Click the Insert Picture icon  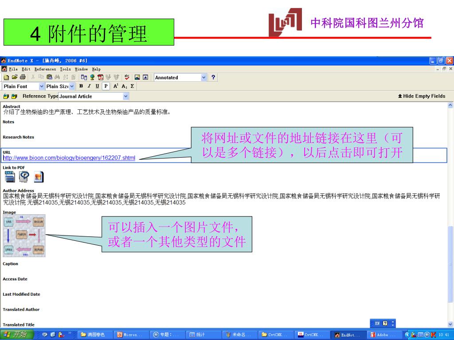[137, 77]
